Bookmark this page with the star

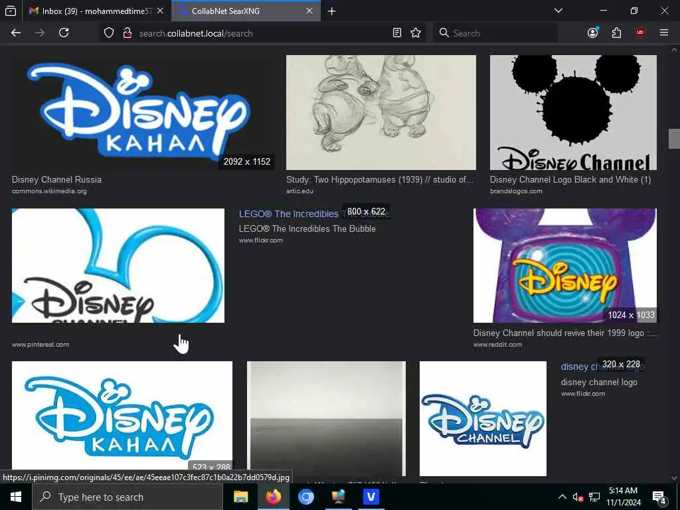point(416,33)
